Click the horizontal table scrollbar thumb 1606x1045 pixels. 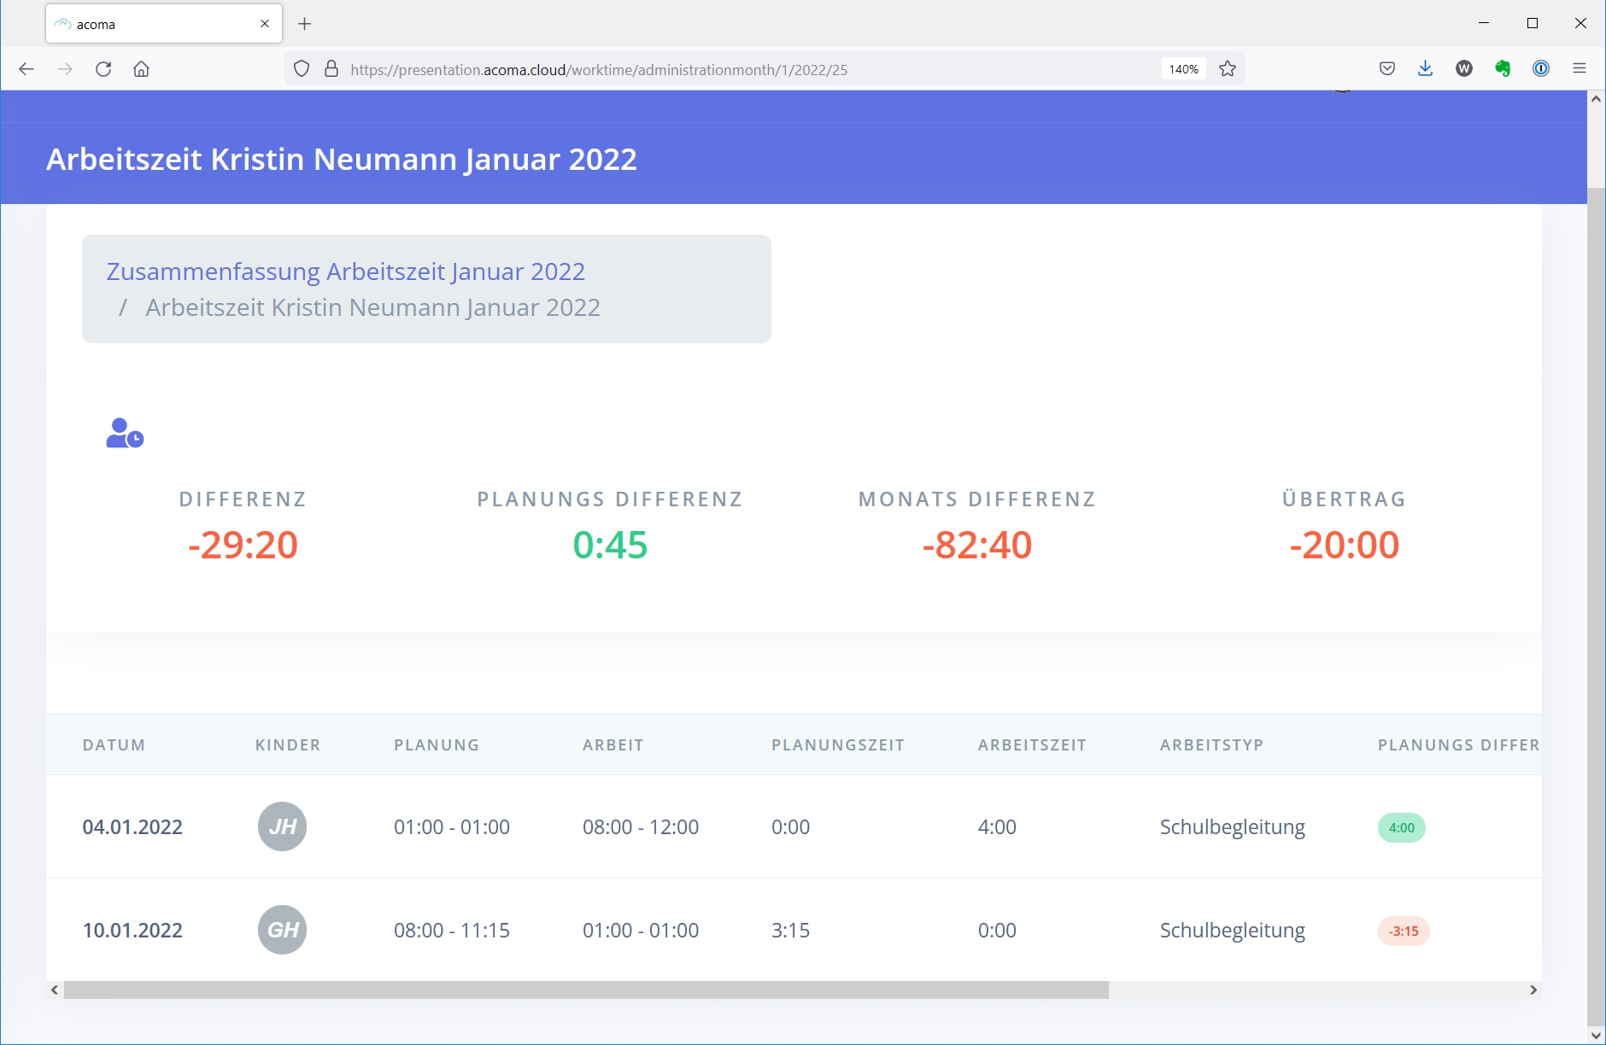click(x=586, y=990)
